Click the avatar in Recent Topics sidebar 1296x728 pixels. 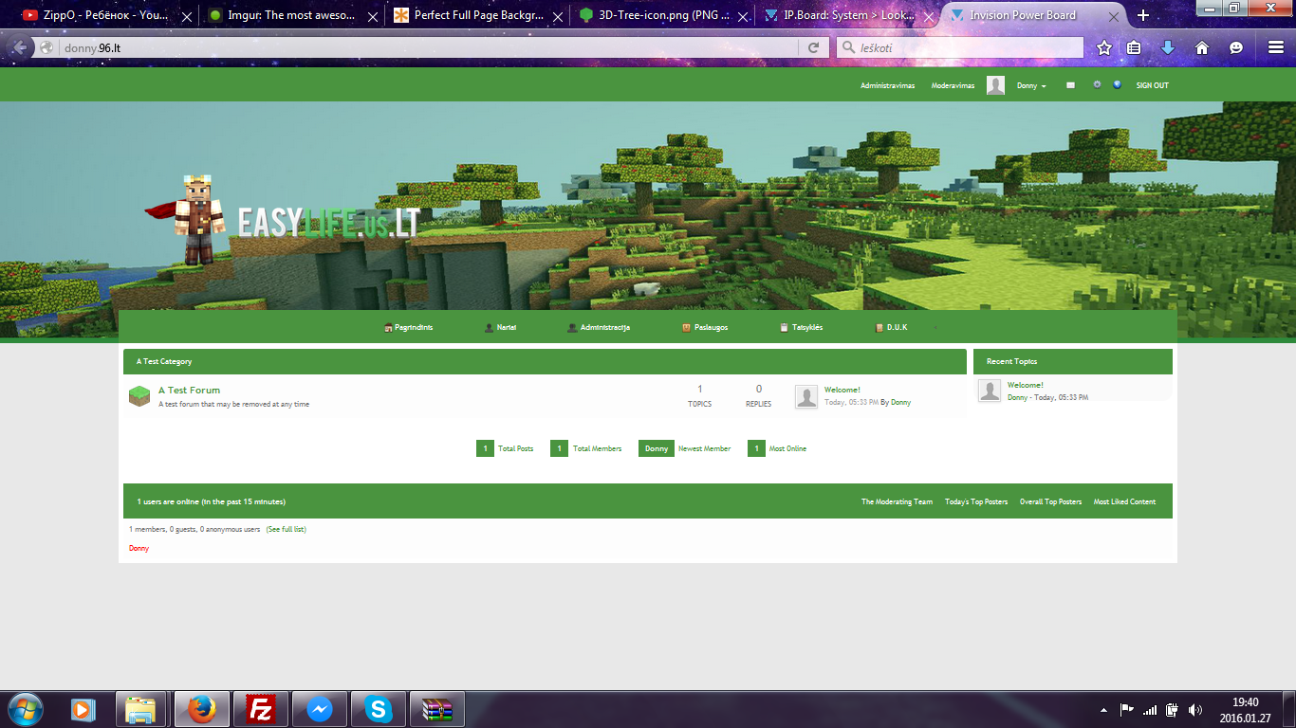(990, 391)
